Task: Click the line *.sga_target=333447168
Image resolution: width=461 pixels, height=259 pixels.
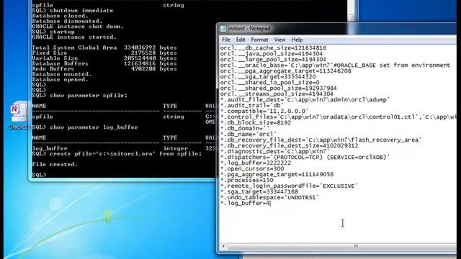Action: (259, 192)
